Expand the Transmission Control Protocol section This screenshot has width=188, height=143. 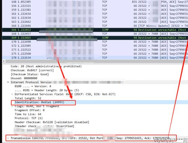tap(8, 138)
